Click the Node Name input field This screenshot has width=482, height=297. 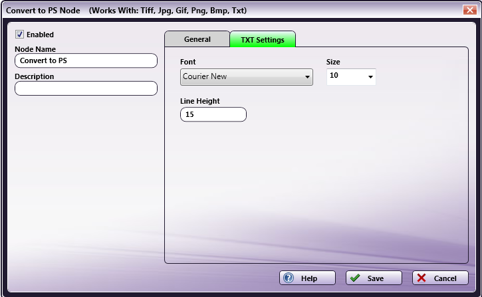coord(86,60)
